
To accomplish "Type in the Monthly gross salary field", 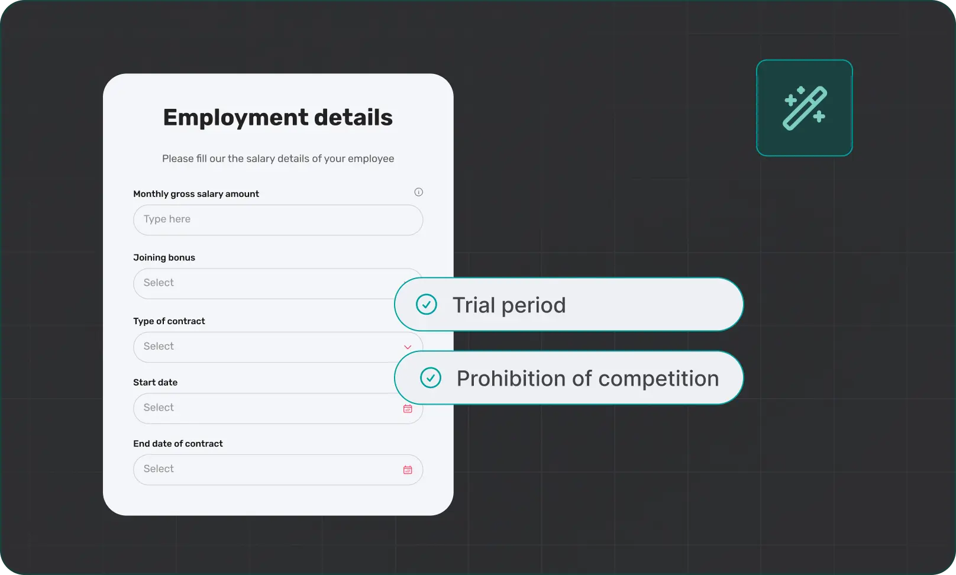I will click(277, 220).
